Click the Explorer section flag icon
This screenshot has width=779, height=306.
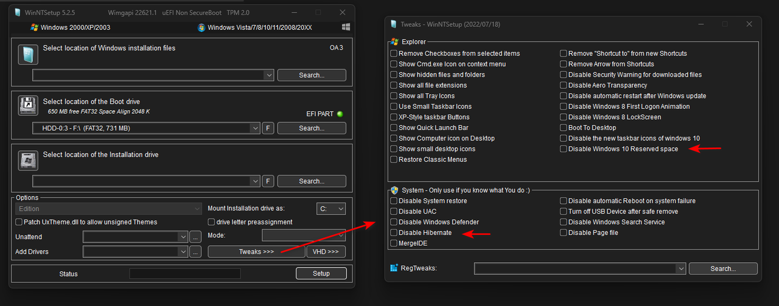394,42
